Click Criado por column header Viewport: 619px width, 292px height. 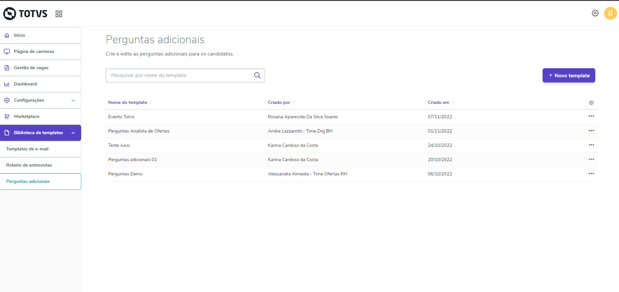[x=279, y=102]
